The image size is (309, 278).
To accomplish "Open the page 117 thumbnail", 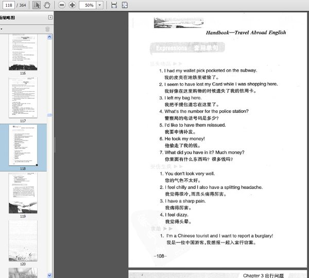I will click(x=23, y=98).
